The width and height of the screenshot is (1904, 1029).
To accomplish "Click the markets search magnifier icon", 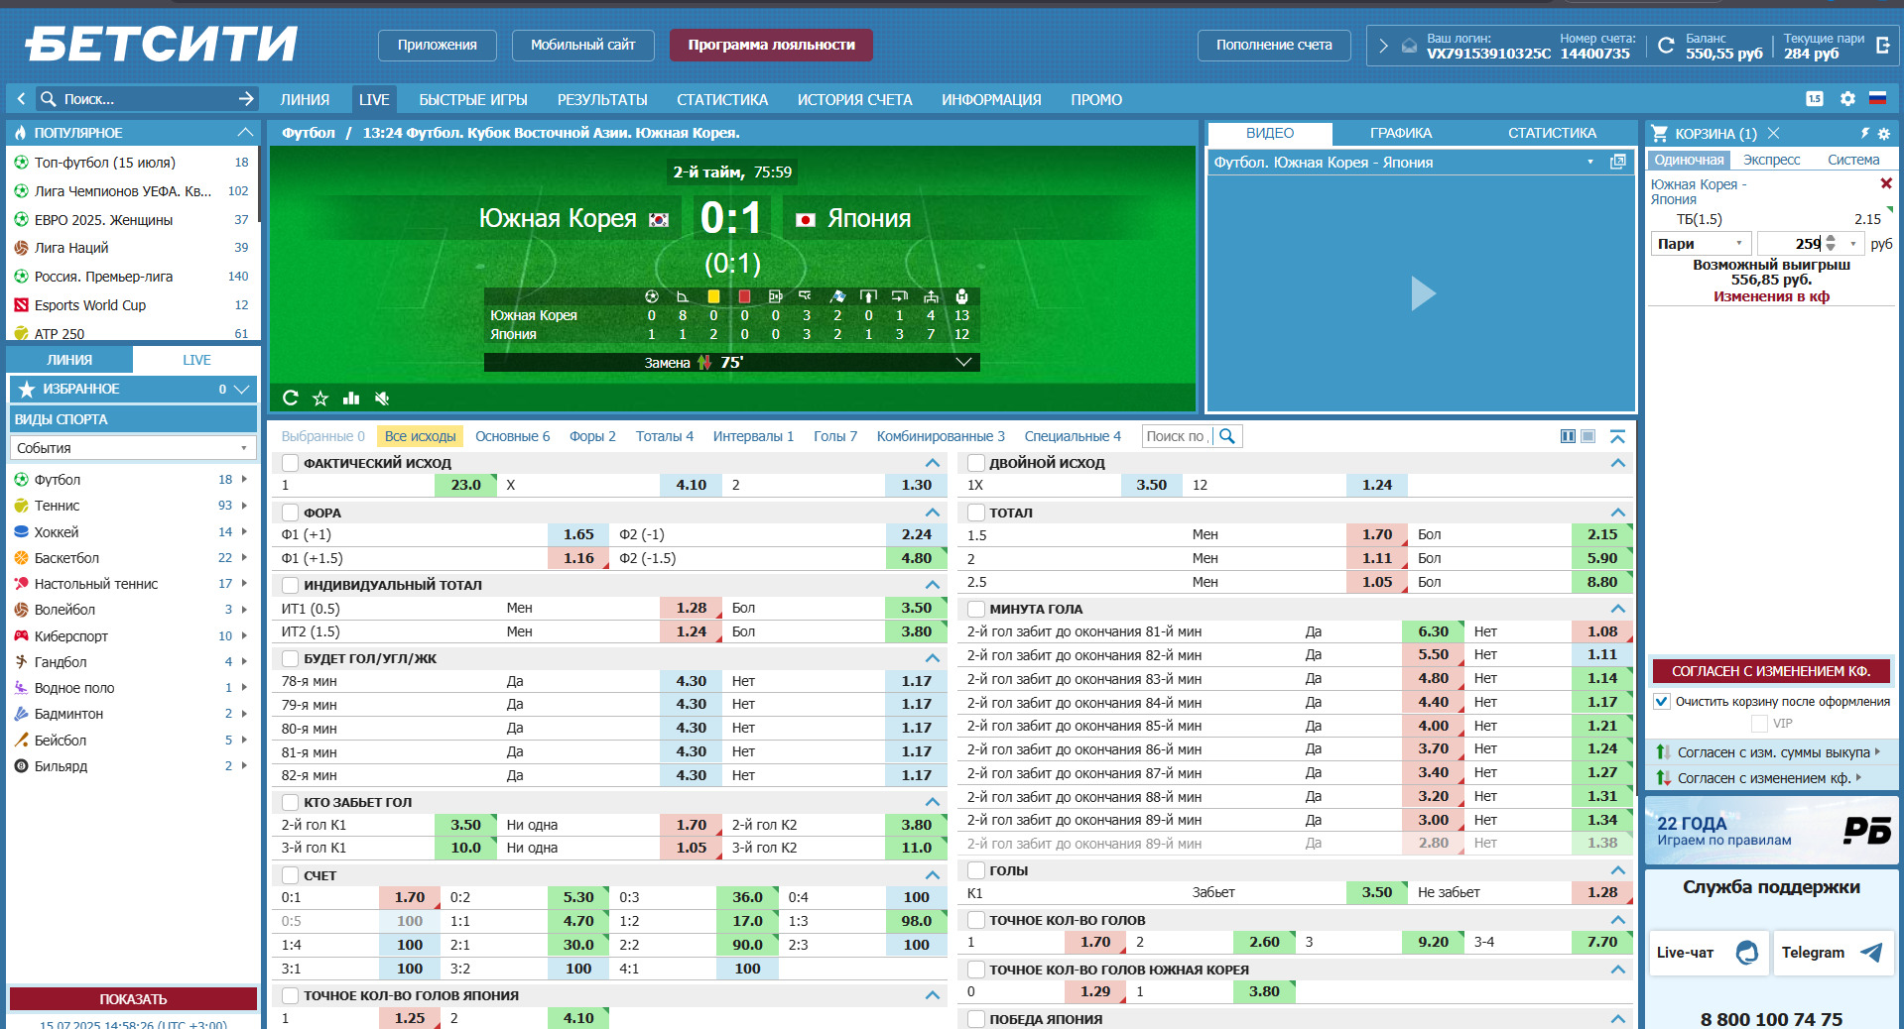I will pos(1227,436).
